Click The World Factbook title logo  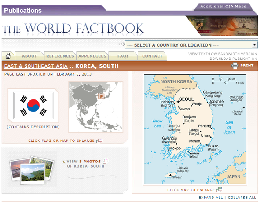pos(73,29)
